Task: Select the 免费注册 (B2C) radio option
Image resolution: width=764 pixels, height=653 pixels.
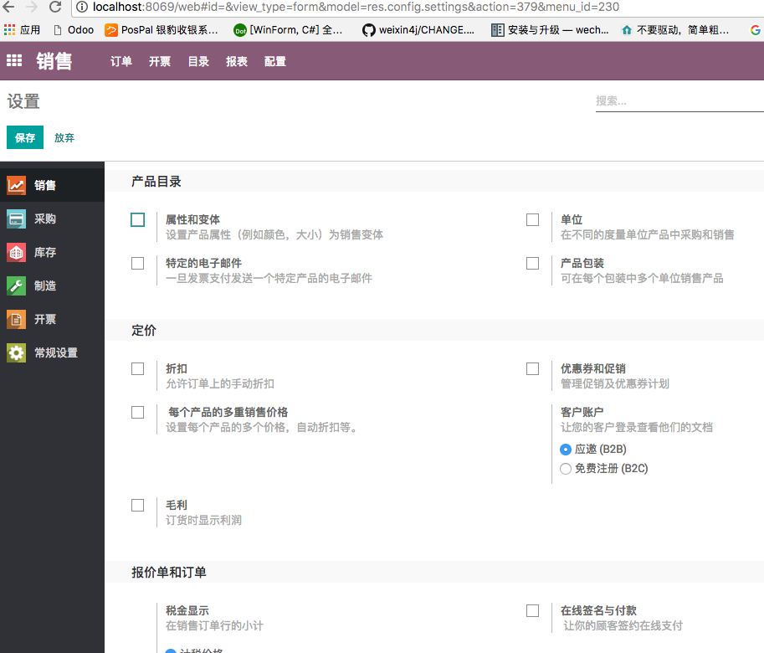Action: tap(565, 469)
